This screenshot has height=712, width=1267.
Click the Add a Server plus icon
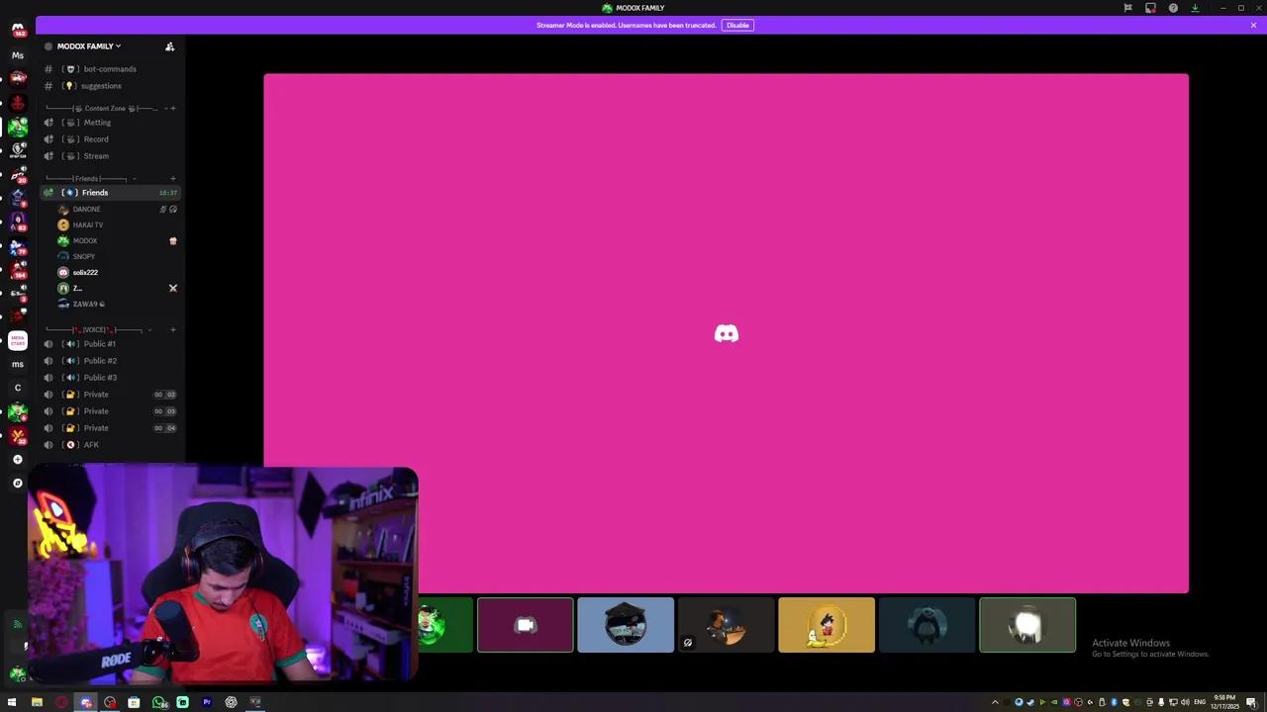click(17, 460)
